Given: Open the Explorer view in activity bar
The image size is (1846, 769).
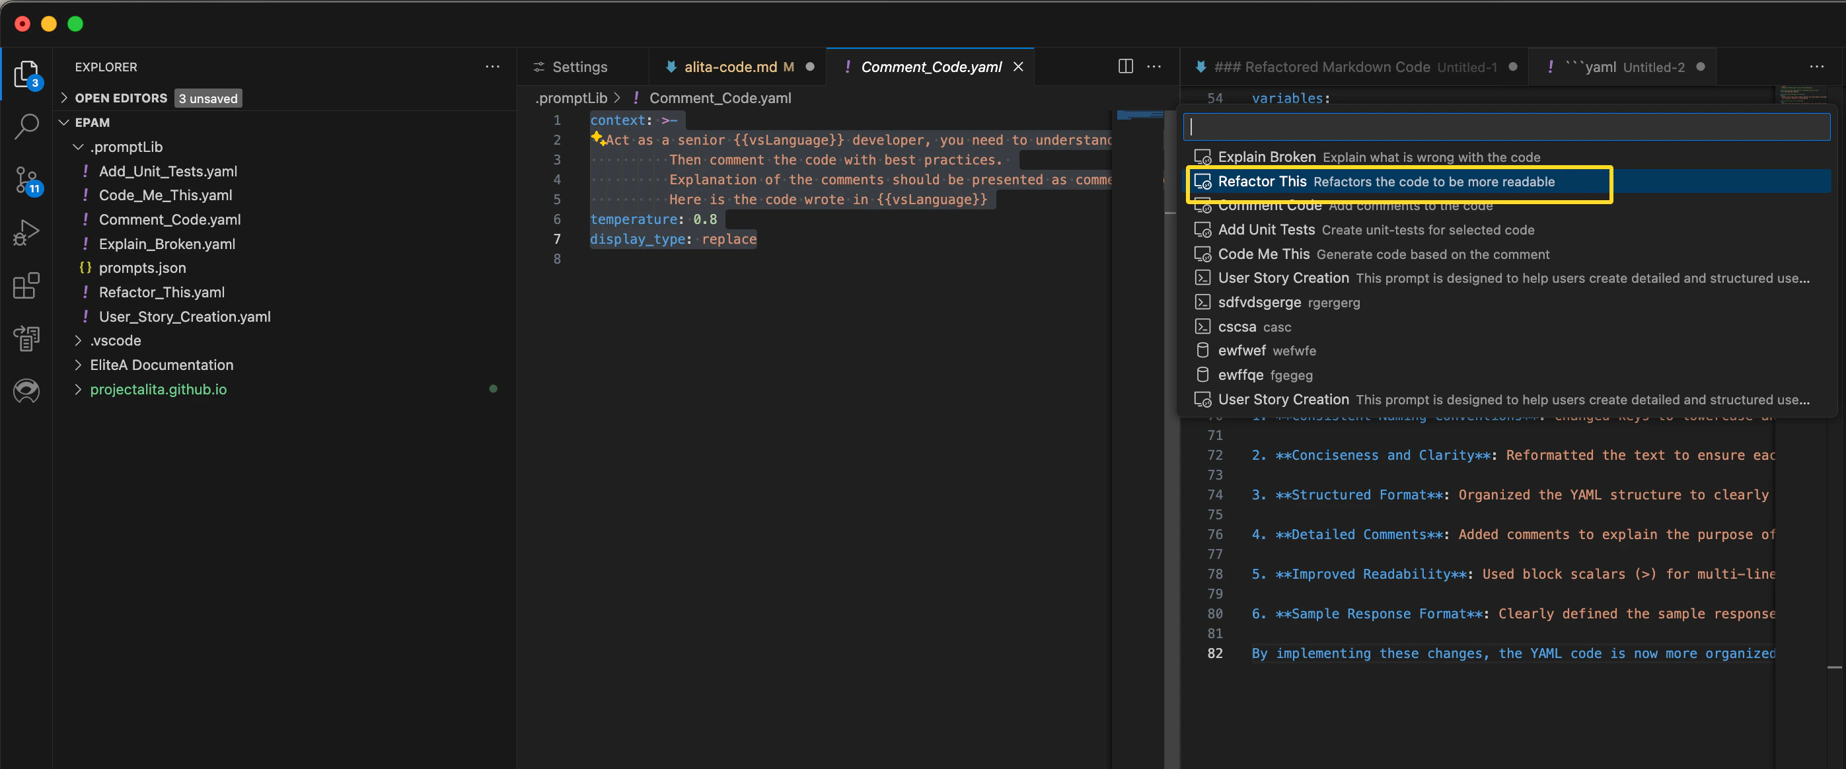Looking at the screenshot, I should pyautogui.click(x=26, y=74).
